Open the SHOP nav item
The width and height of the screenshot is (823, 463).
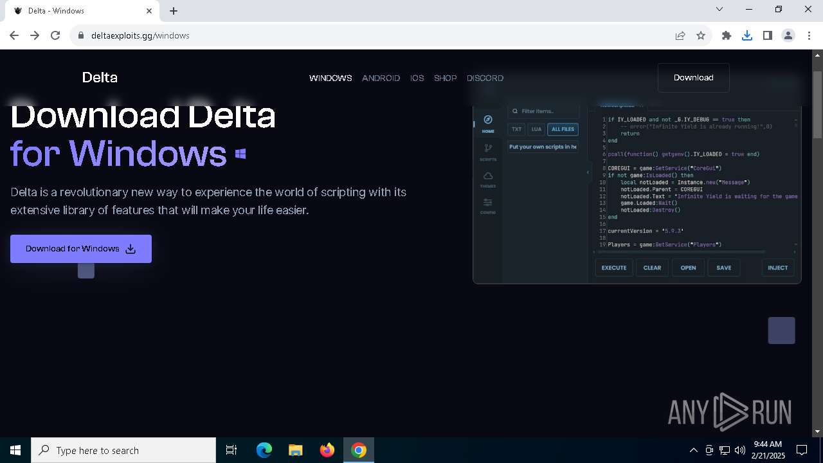click(x=445, y=78)
